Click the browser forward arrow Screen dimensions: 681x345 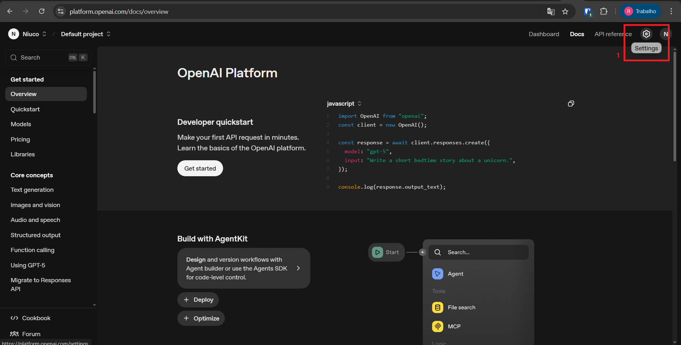click(26, 11)
